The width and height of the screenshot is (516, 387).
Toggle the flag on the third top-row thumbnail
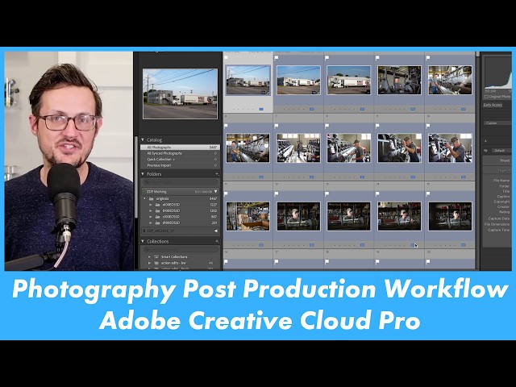tap(327, 58)
